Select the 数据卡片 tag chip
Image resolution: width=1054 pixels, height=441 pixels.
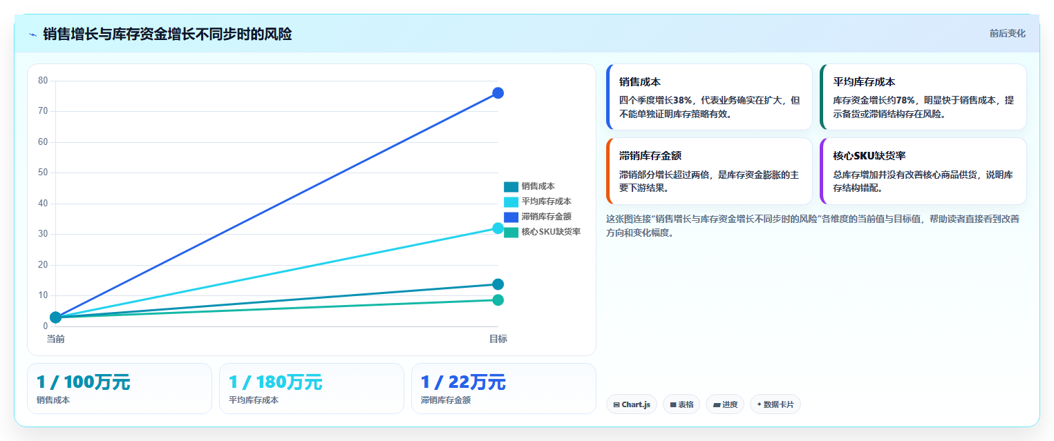[775, 404]
